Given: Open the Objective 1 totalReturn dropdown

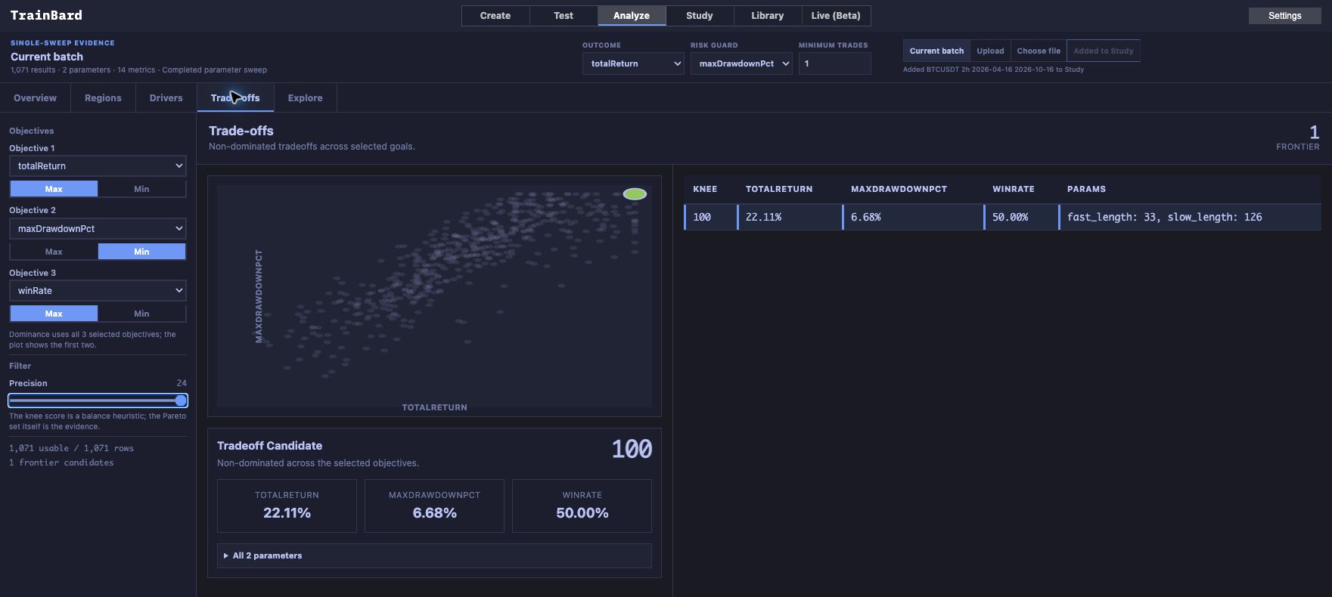Looking at the screenshot, I should pyautogui.click(x=98, y=166).
